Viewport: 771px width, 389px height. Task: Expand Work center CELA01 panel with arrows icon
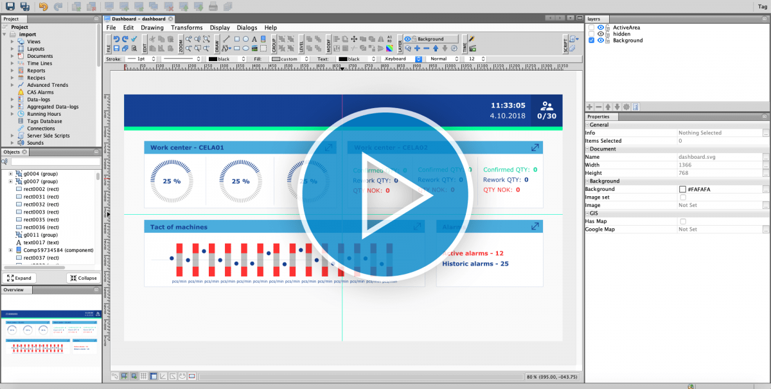click(x=328, y=148)
